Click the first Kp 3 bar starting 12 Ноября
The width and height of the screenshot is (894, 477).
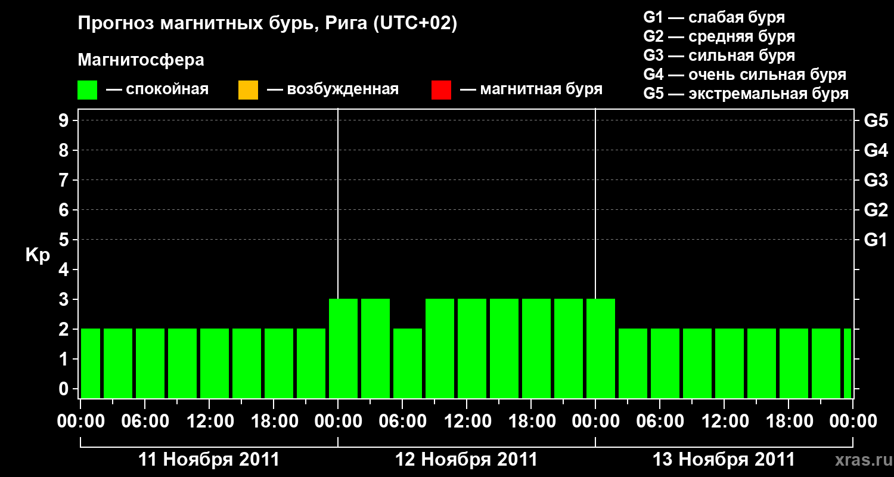point(343,348)
